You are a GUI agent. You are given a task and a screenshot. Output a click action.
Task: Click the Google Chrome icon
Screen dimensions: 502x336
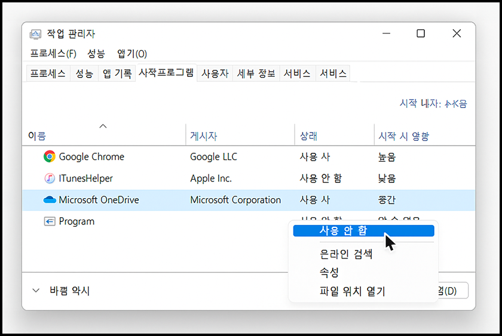coord(49,156)
